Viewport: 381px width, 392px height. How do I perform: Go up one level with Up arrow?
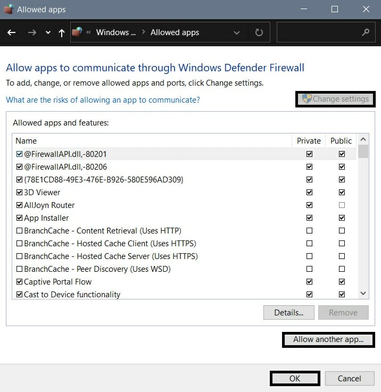coord(62,32)
